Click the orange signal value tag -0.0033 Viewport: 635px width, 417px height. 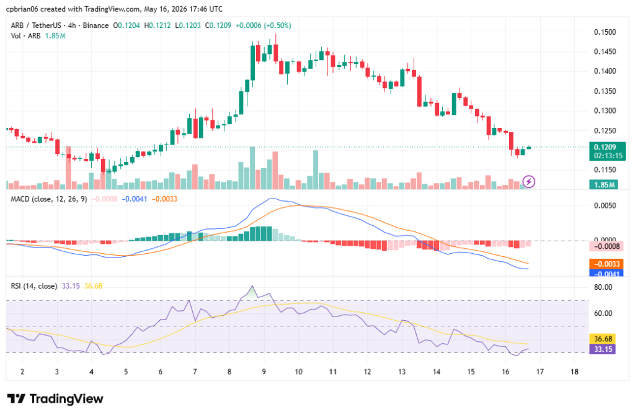coord(606,264)
